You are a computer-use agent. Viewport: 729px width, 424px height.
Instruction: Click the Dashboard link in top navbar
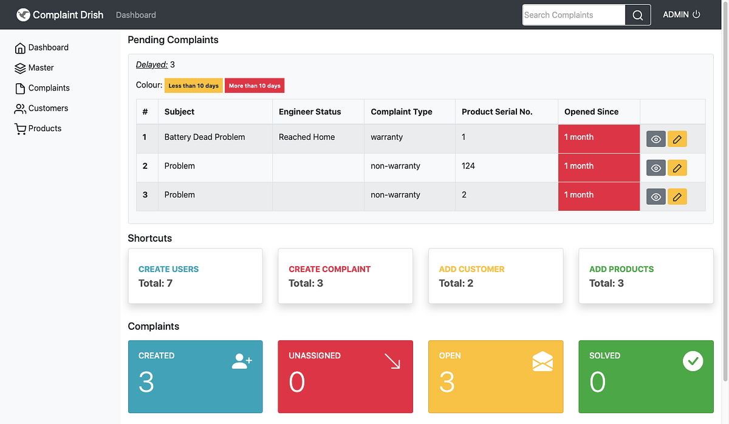tap(135, 15)
